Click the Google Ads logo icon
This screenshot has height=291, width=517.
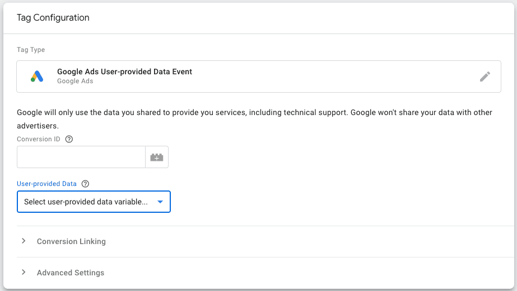click(x=37, y=77)
